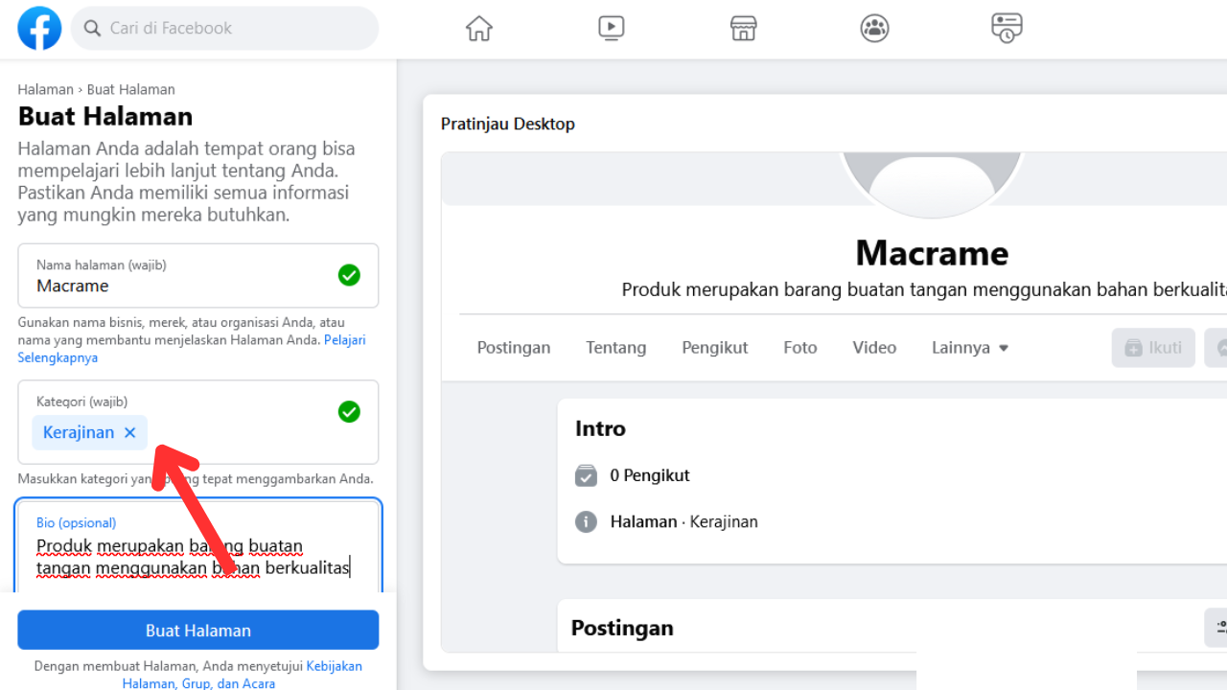This screenshot has width=1227, height=690.
Task: Click the Ikuti button in preview
Action: (x=1153, y=348)
